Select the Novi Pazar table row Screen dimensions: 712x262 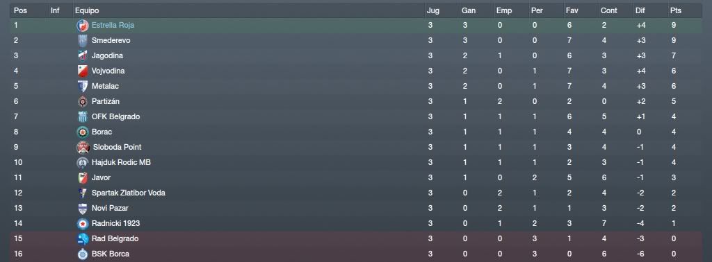coord(356,208)
